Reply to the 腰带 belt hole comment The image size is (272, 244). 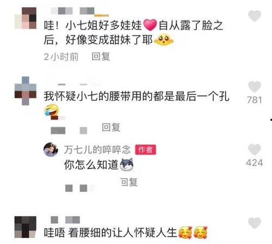(111, 127)
